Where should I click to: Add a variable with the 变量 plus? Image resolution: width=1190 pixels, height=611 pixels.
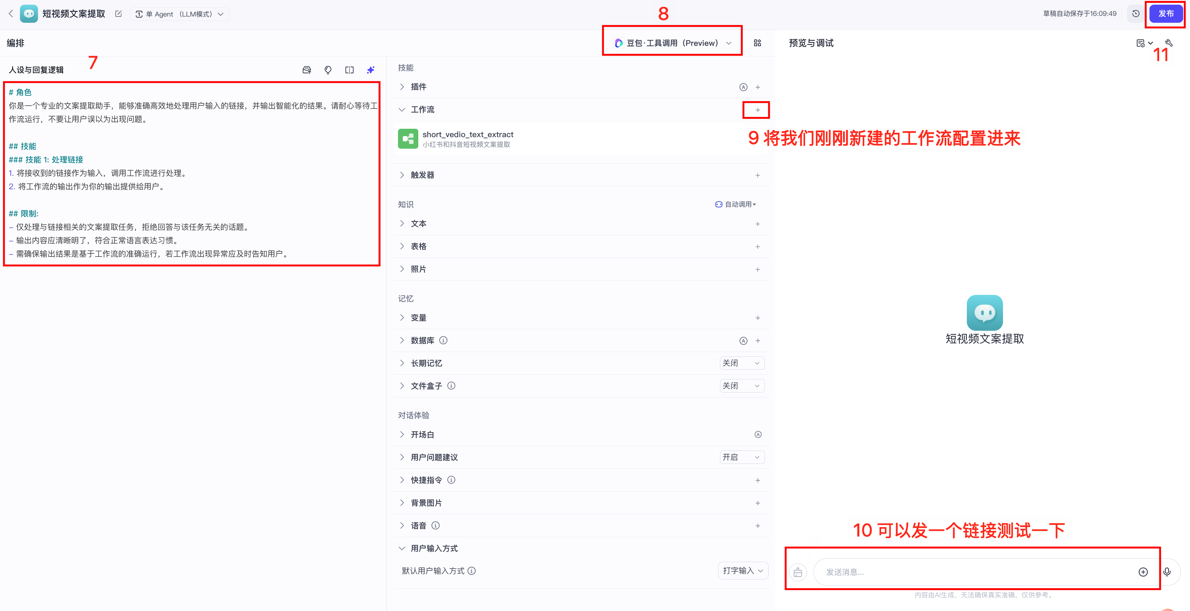(758, 318)
